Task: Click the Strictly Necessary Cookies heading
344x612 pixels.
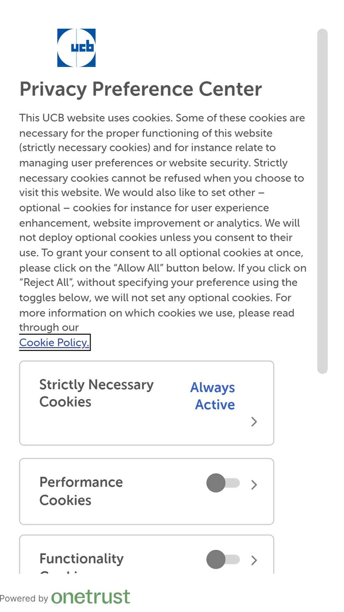Action: tap(96, 393)
